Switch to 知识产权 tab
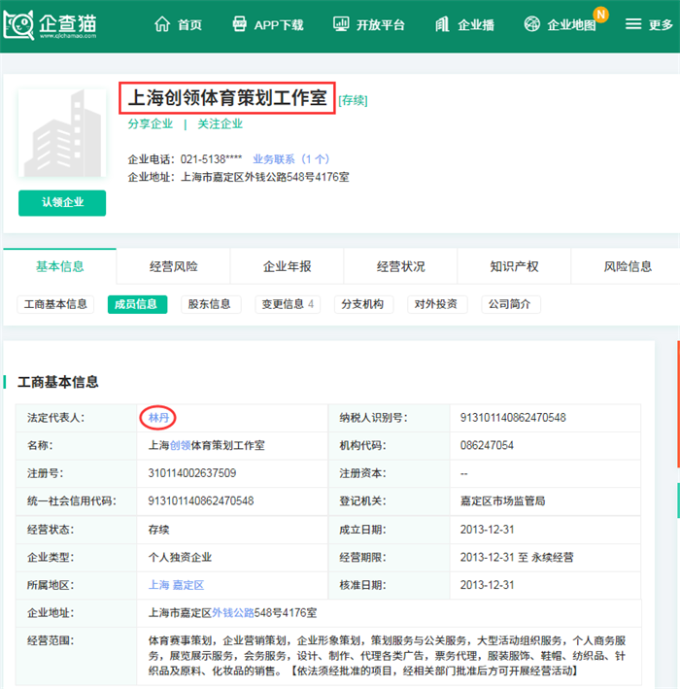 [x=514, y=266]
